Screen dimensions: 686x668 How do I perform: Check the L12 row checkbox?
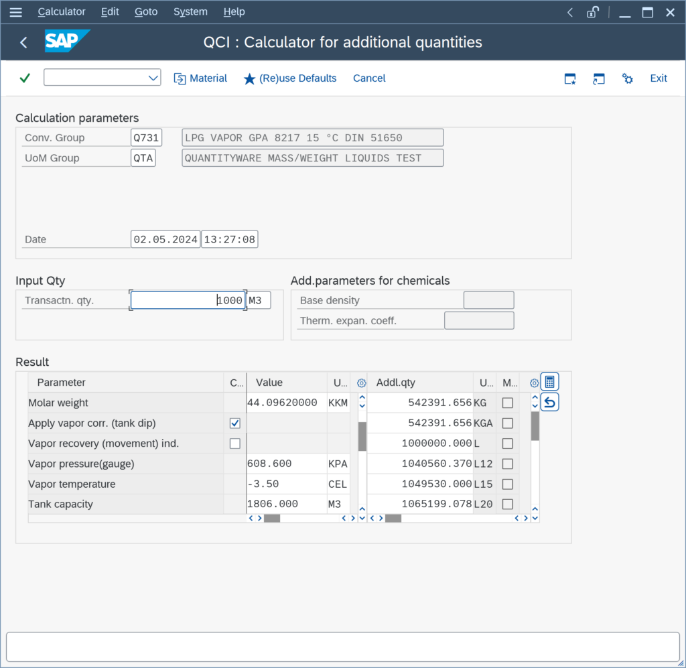508,464
